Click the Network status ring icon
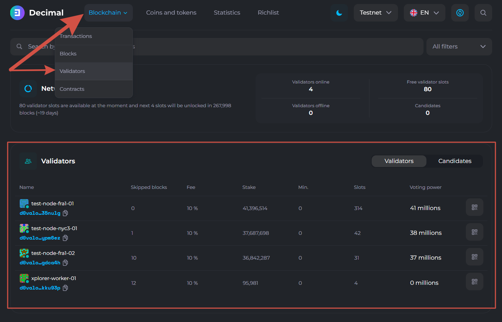Screen dimensions: 502x322 pyautogui.click(x=28, y=88)
